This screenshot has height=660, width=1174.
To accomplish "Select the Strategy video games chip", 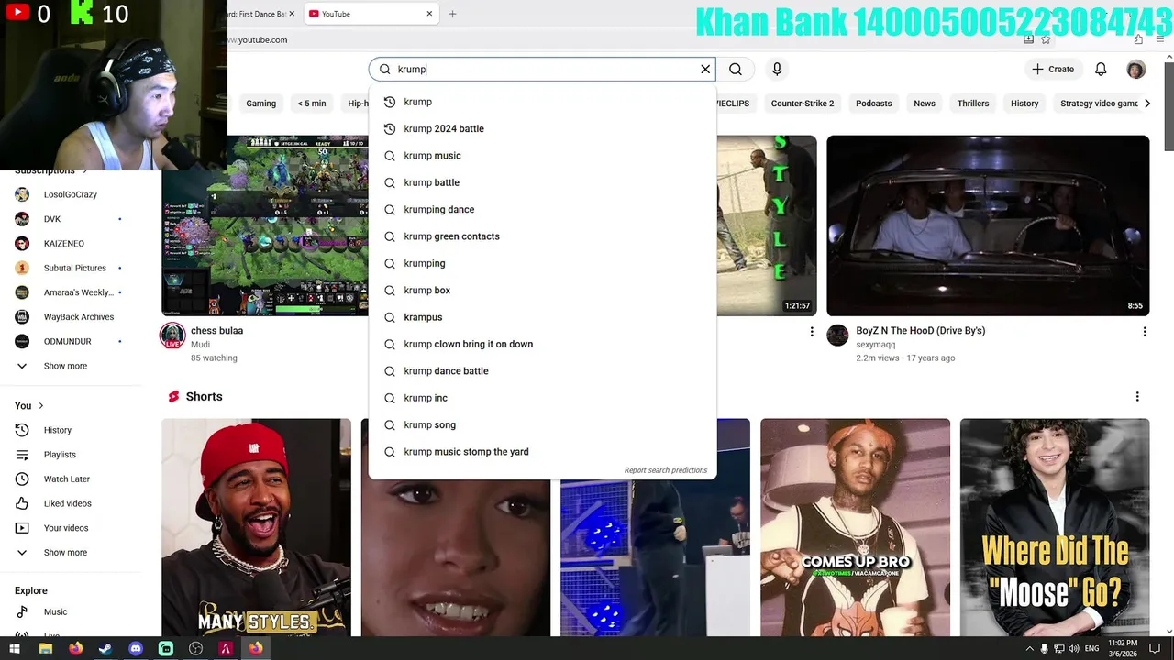I will pyautogui.click(x=1099, y=104).
